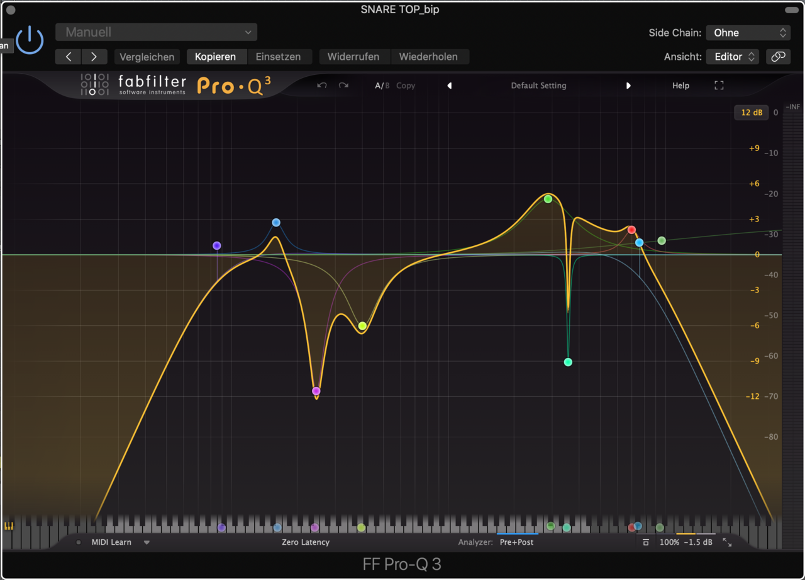Screen dimensions: 805x580
Task: Click the Kopieren button
Action: [x=215, y=57]
